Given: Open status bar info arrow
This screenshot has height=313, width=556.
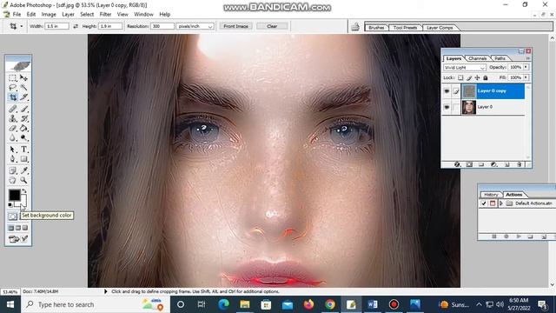Looking at the screenshot, I should pos(105,291).
